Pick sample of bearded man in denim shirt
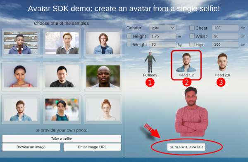 pos(21,110)
